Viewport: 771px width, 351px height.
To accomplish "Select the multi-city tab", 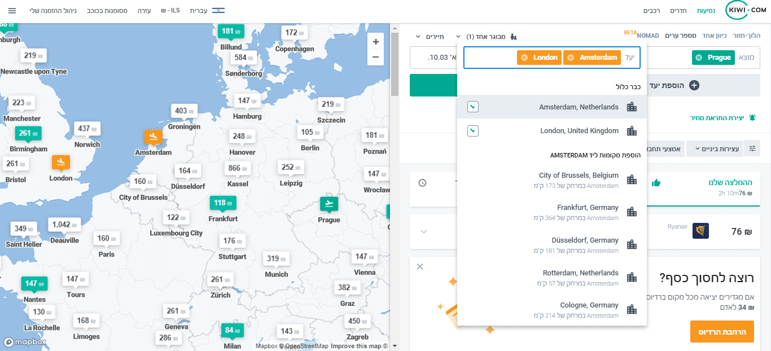I will 681,36.
